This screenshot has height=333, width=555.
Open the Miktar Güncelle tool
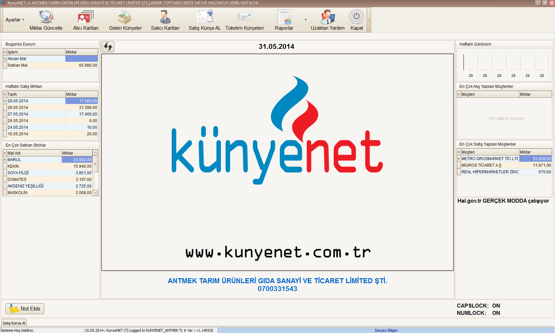[x=46, y=20]
